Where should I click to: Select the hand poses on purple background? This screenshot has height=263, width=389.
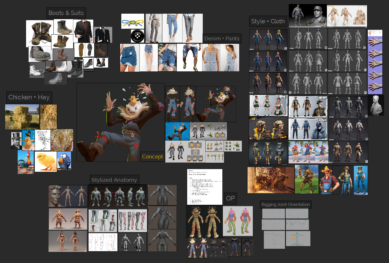(x=375, y=65)
